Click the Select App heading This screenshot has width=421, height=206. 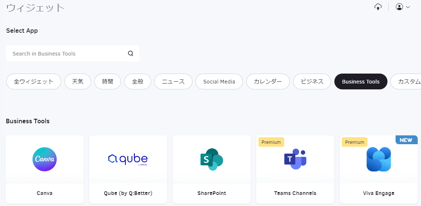coord(22,31)
